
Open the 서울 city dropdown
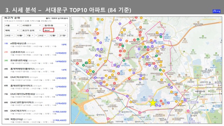point(12,26)
